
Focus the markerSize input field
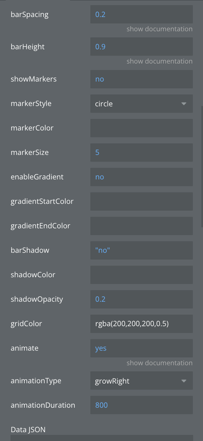coord(141,153)
